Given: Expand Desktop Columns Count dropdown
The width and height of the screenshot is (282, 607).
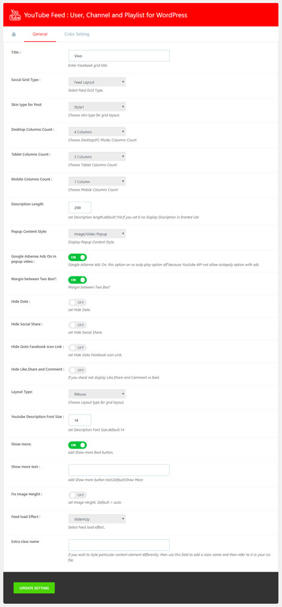Looking at the screenshot, I should pos(97,131).
